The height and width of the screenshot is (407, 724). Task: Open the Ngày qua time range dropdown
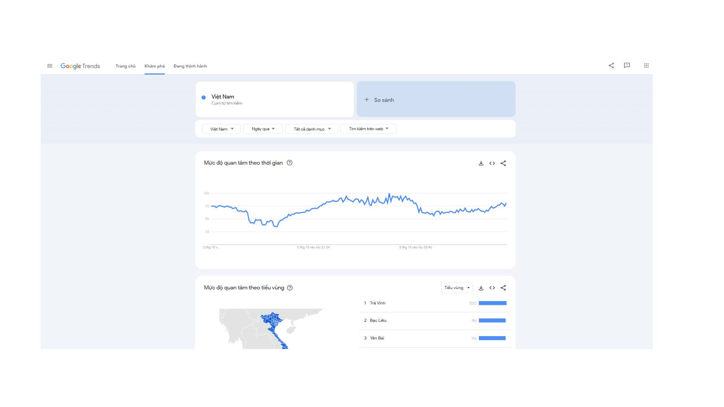263,129
